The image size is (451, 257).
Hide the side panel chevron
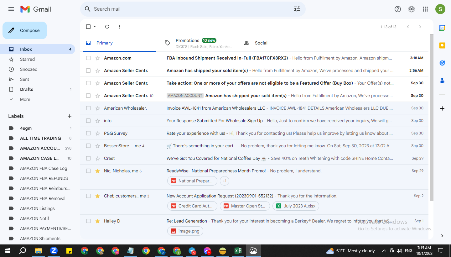442,236
